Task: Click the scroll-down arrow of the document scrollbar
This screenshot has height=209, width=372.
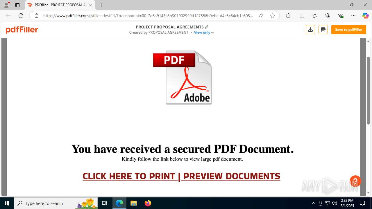Action: pyautogui.click(x=368, y=193)
